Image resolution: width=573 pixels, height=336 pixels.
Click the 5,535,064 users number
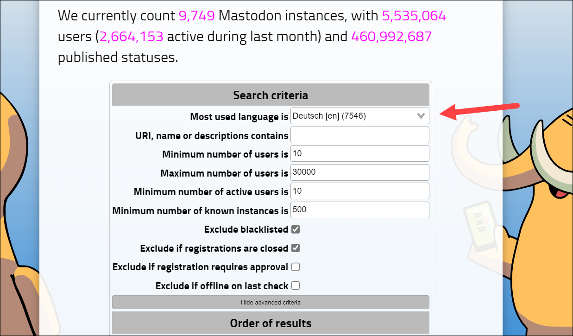(414, 16)
